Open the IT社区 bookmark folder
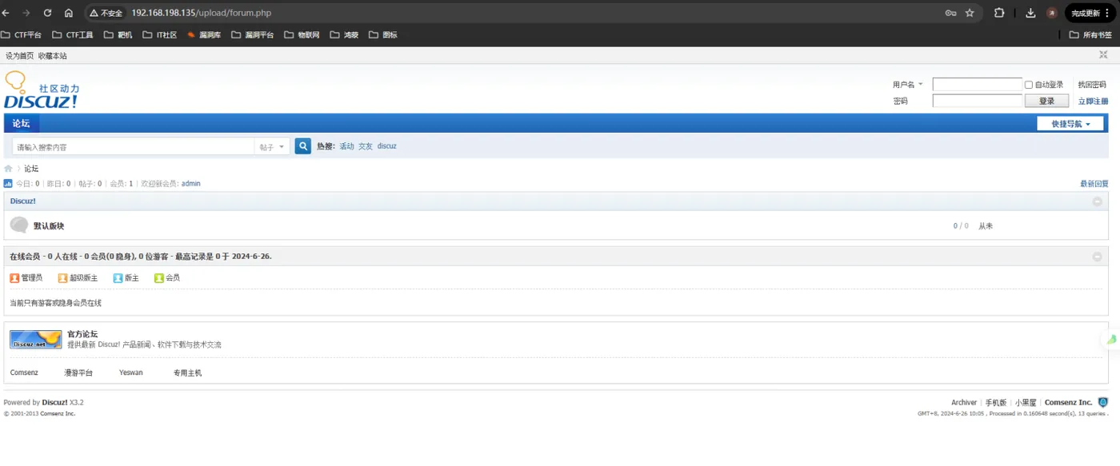This screenshot has height=466, width=1120. 160,35
